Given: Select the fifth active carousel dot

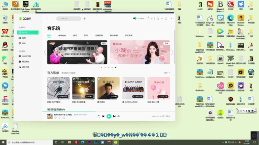Looking at the screenshot, I should [116, 68].
